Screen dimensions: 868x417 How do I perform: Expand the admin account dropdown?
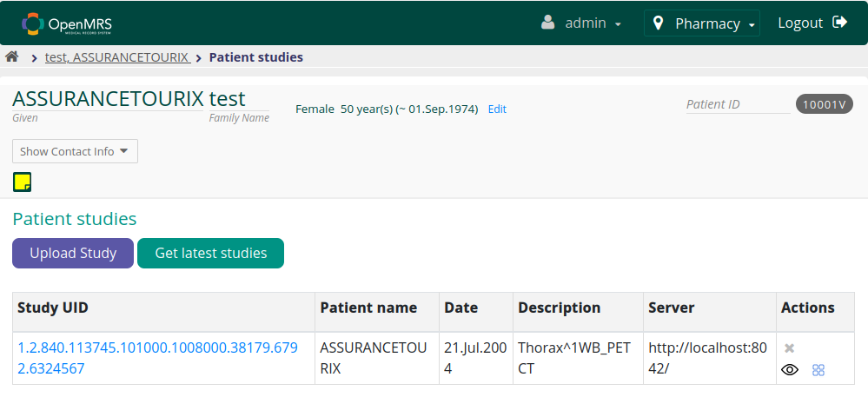click(x=581, y=23)
